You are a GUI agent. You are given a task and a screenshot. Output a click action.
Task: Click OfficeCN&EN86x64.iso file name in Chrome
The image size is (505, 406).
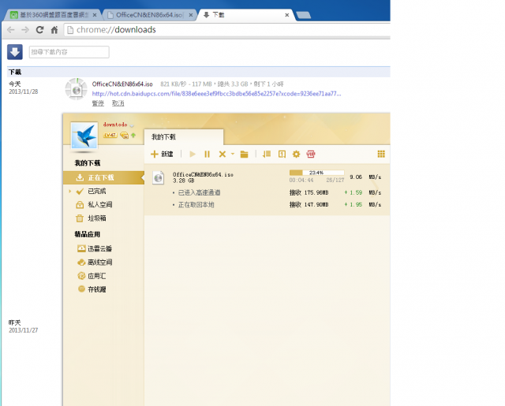coord(122,84)
